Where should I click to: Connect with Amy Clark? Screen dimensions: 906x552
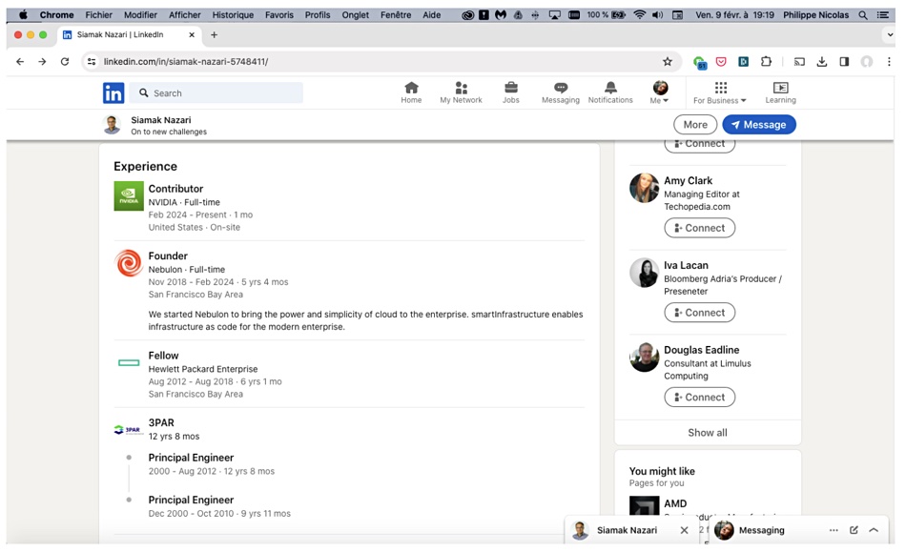tap(699, 228)
